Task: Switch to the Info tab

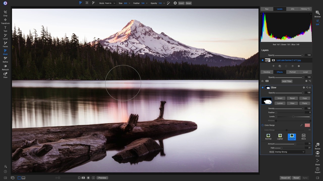Action: pyautogui.click(x=292, y=9)
